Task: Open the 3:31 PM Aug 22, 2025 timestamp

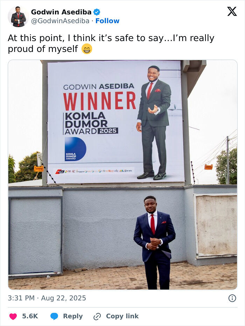Action: click(x=47, y=298)
